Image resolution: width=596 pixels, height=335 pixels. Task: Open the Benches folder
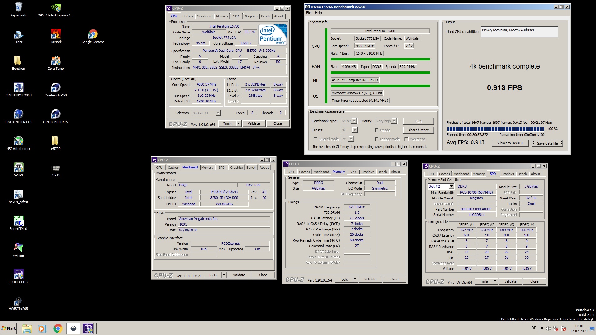[18, 63]
